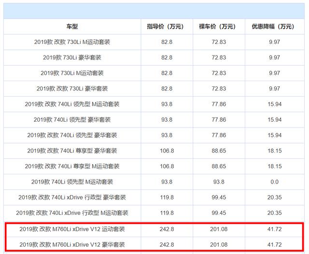Image resolution: width=309 pixels, height=254 pixels.
Task: Click 9.97 in the 改款 730Li 豪华套装 row
Action: pyautogui.click(x=275, y=89)
